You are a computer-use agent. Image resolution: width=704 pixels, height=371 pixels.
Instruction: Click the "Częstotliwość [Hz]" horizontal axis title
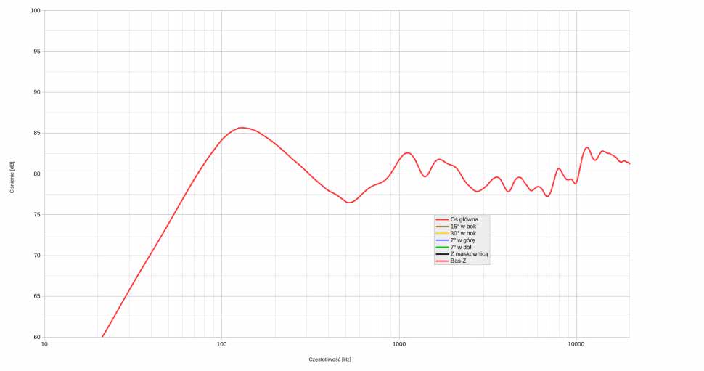pyautogui.click(x=330, y=359)
